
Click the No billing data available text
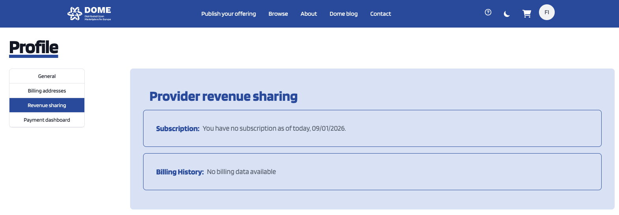tap(241, 172)
